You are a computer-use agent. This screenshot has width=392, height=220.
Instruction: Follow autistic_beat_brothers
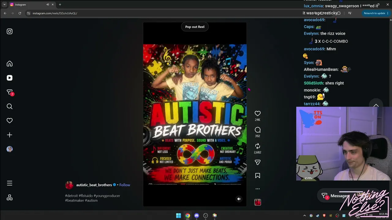tap(125, 185)
